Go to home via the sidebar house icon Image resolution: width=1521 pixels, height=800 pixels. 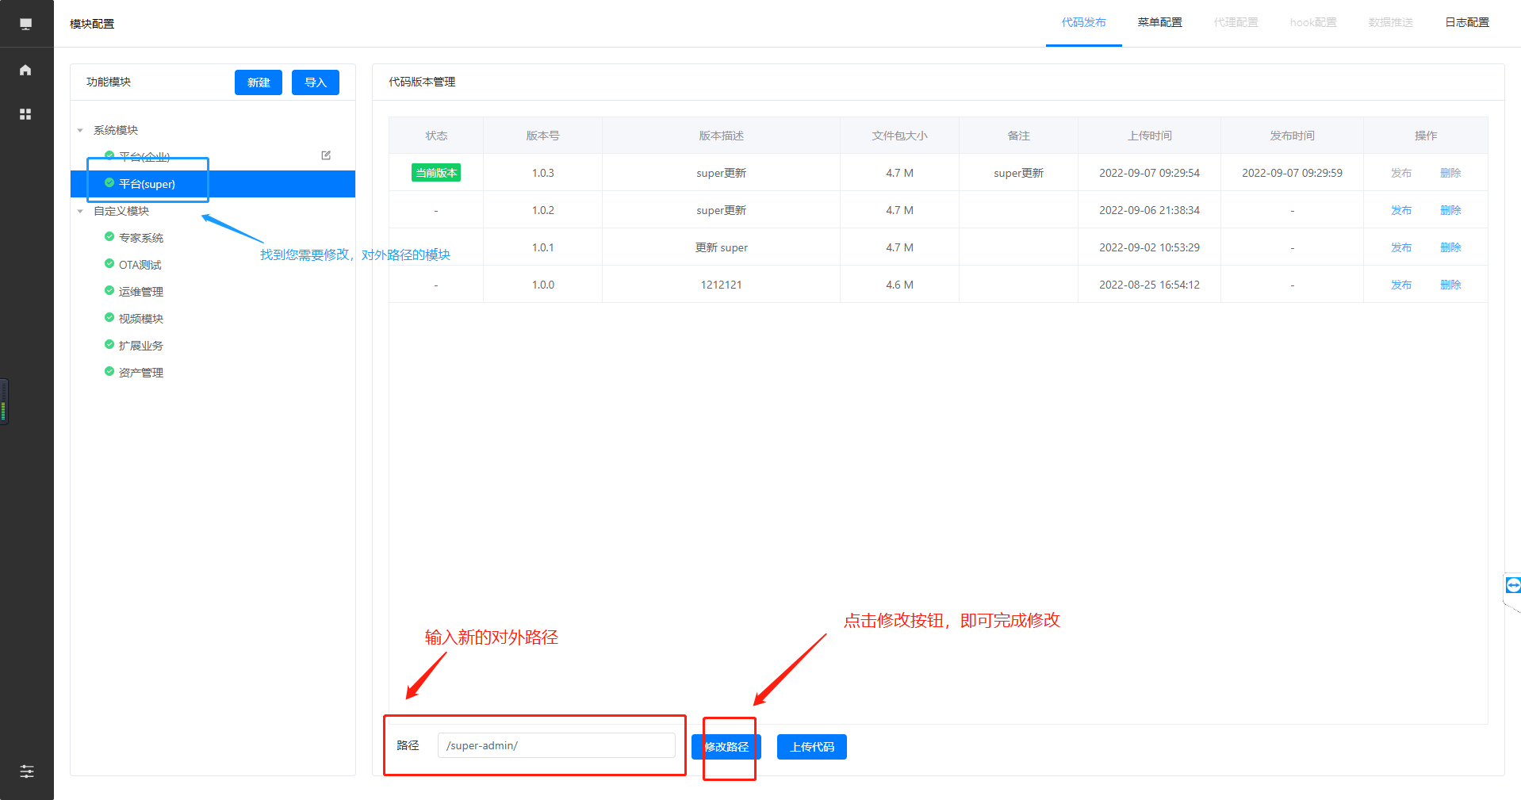point(25,70)
